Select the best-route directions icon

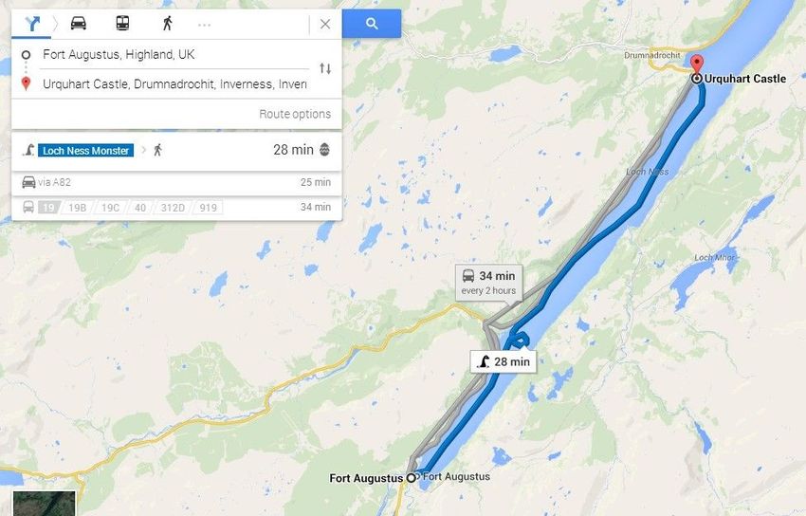pos(32,24)
